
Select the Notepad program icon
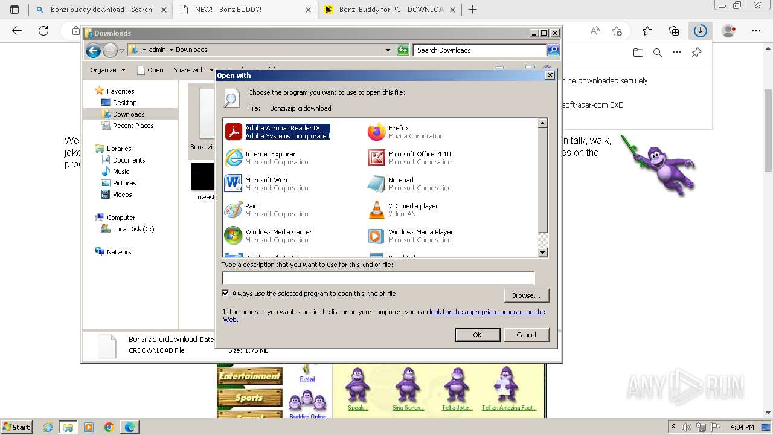(x=377, y=184)
